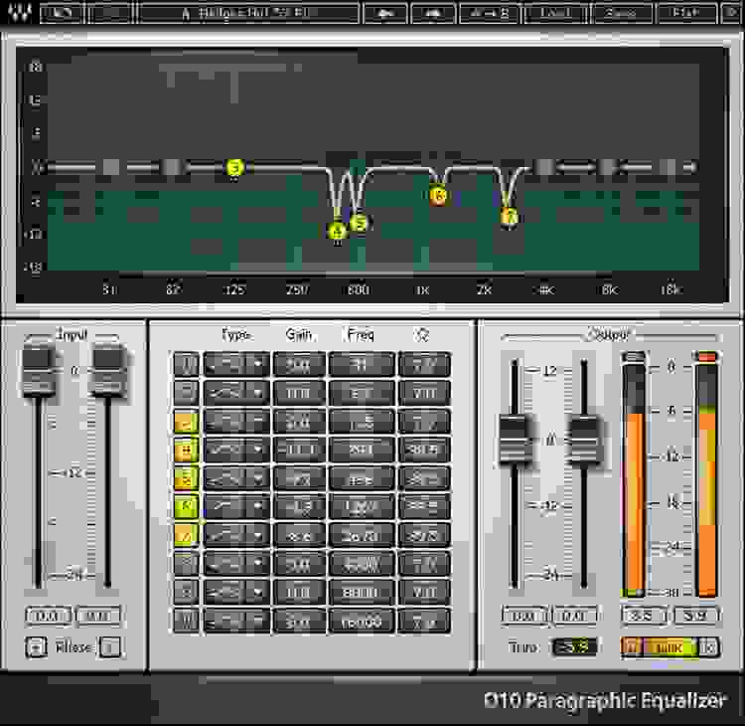Click the left Output fader handle
745x726 pixels.
pos(515,440)
